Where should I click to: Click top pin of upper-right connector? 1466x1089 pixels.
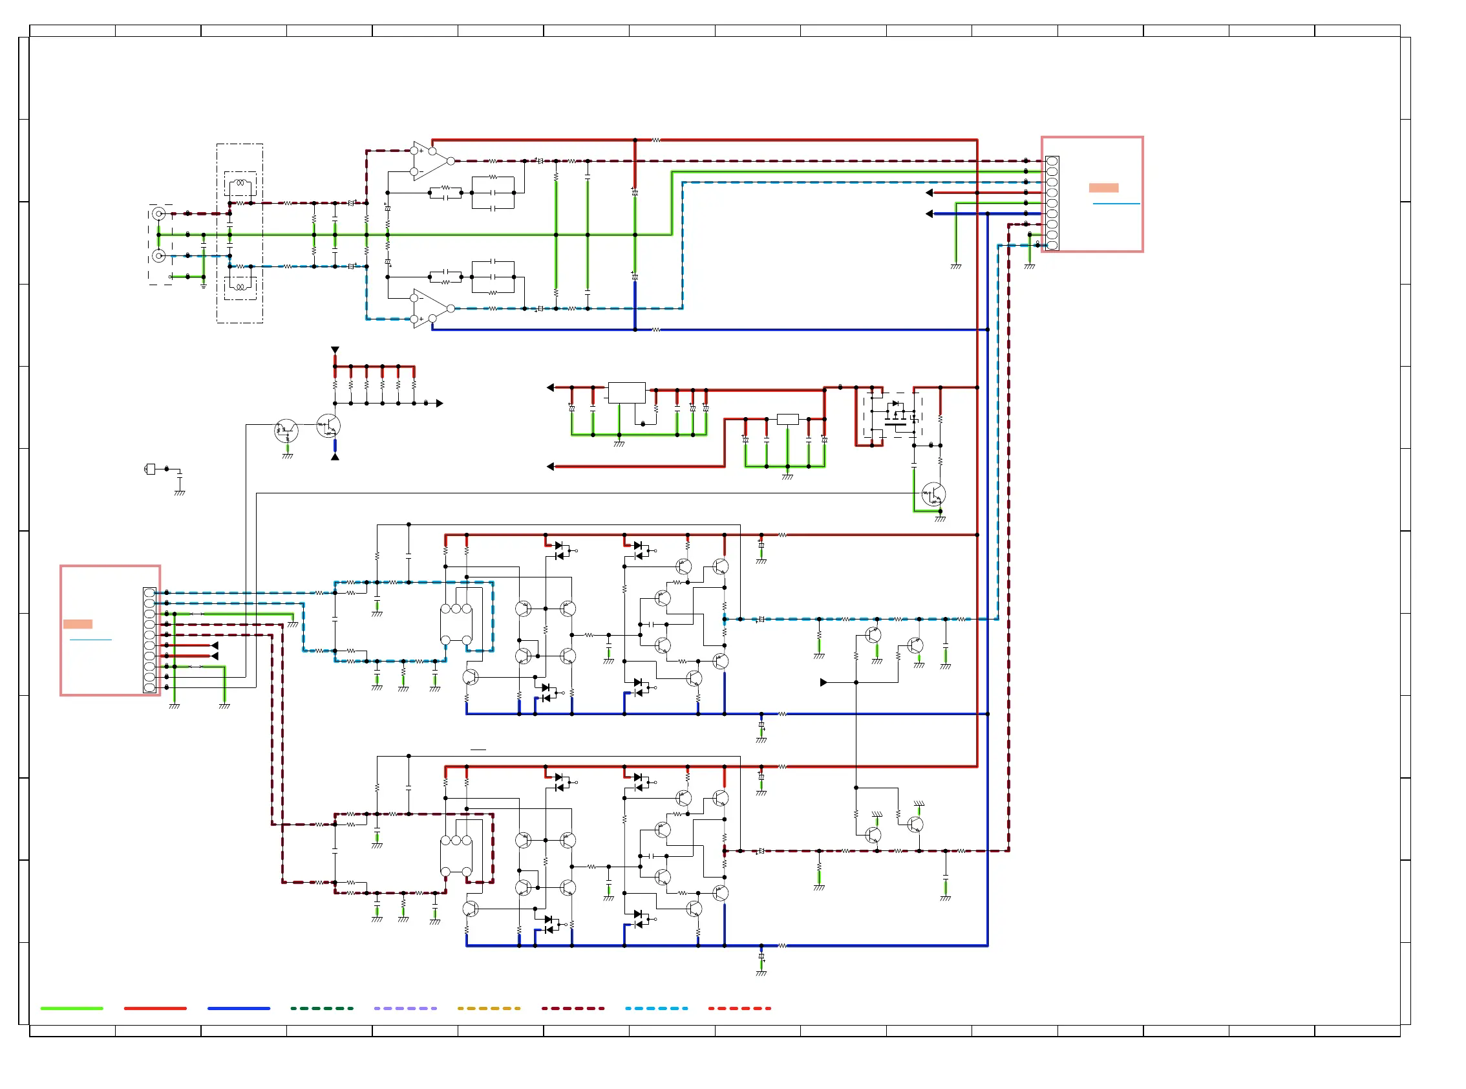1052,162
